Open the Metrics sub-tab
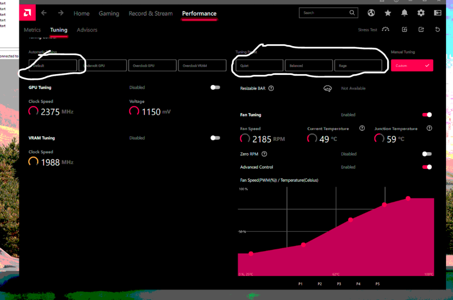Screen dimensions: 453x300 pyautogui.click(x=32, y=30)
